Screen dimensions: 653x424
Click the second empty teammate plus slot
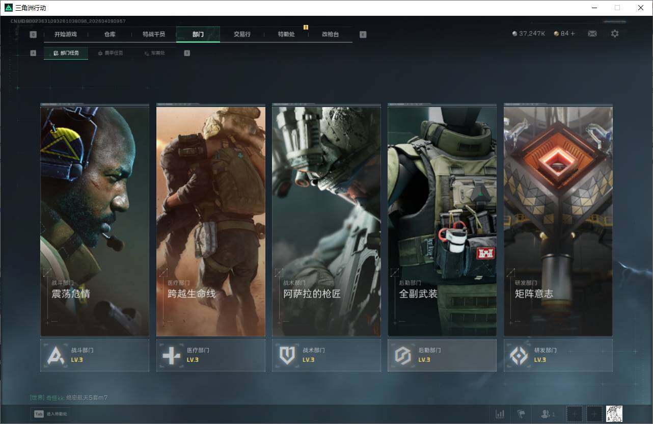(x=594, y=414)
